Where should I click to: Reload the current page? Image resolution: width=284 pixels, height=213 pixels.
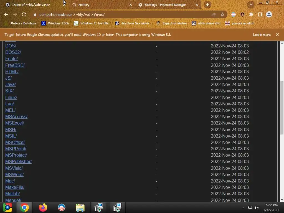[24, 14]
